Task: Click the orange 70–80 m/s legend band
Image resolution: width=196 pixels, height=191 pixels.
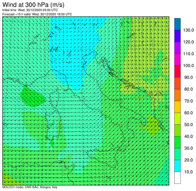Action: click(177, 95)
